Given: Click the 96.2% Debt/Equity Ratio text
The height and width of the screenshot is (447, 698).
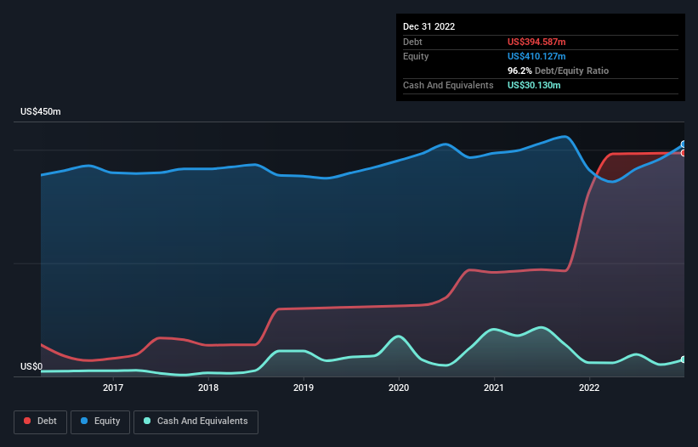Looking at the screenshot, I should point(559,71).
